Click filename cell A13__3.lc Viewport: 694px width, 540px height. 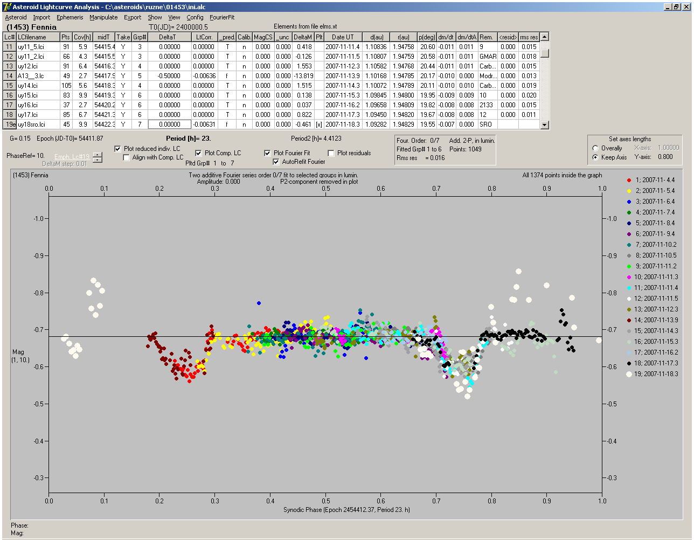pos(38,76)
